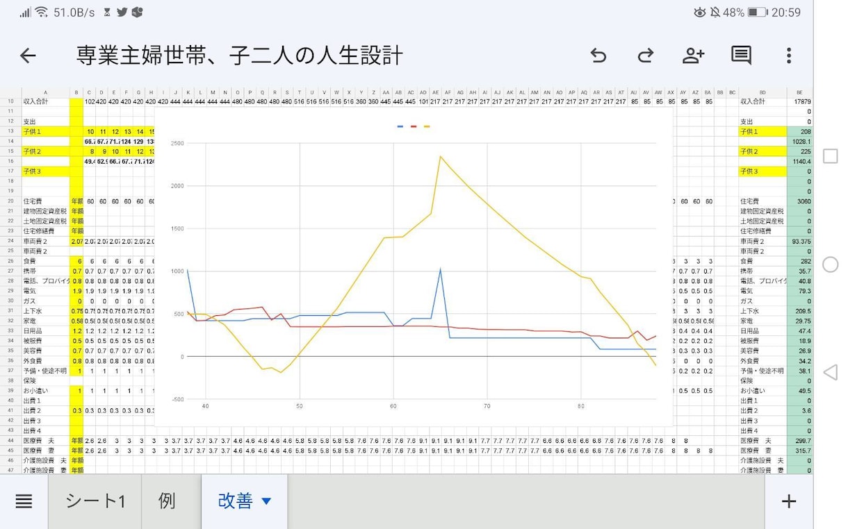Select cell 予備・使途不明 in column A

pos(46,371)
